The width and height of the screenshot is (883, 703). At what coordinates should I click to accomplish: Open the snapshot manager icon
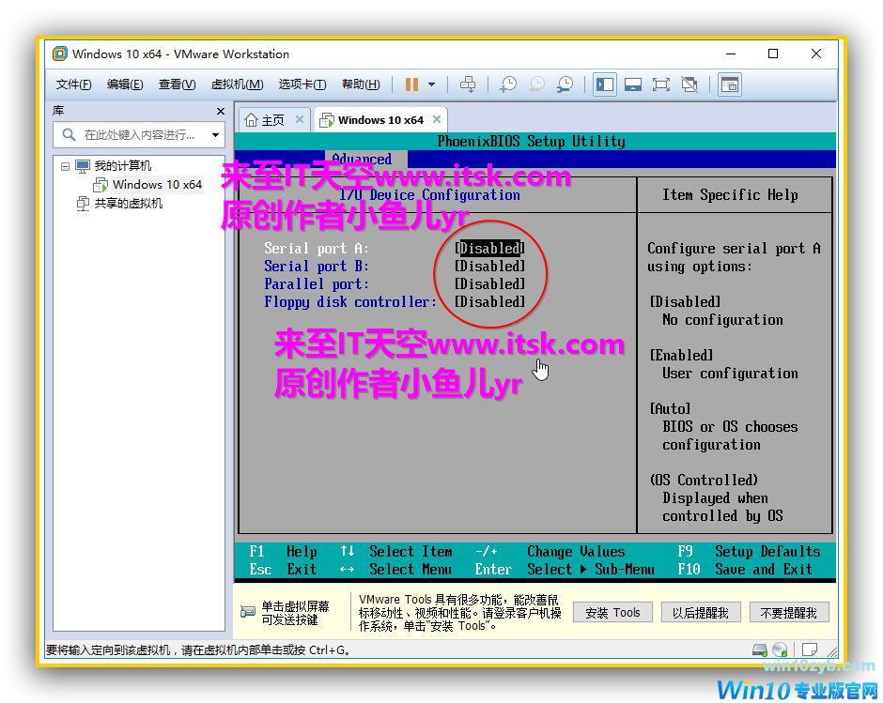pos(565,84)
